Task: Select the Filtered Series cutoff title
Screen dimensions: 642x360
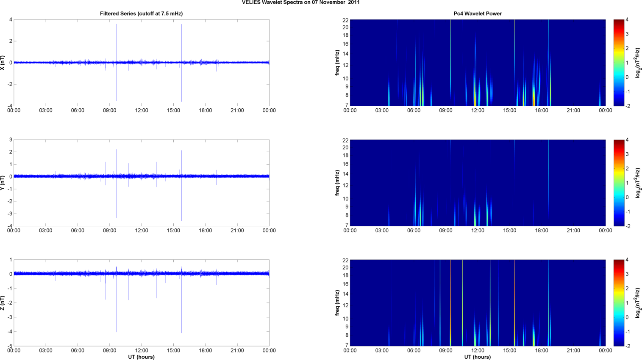Action: coord(141,14)
